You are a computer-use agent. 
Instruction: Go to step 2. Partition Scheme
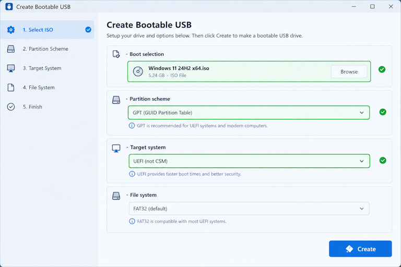[x=48, y=49]
